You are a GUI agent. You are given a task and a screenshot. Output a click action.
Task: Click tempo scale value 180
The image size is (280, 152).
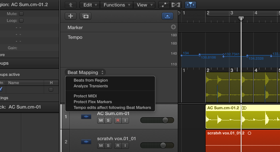click(174, 35)
